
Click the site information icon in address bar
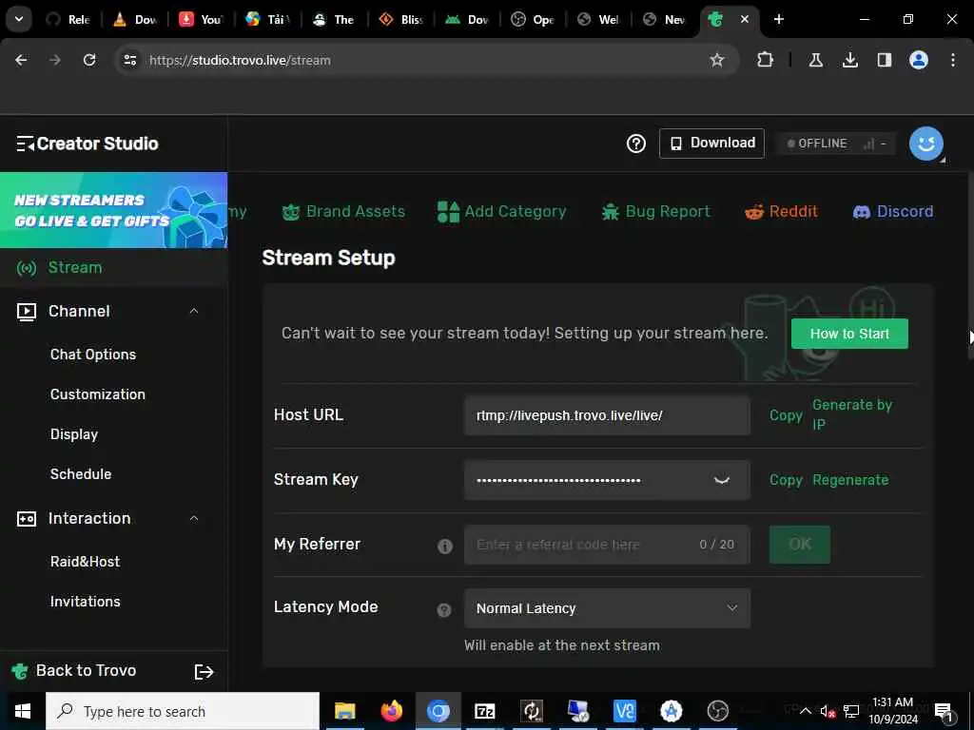tap(129, 60)
